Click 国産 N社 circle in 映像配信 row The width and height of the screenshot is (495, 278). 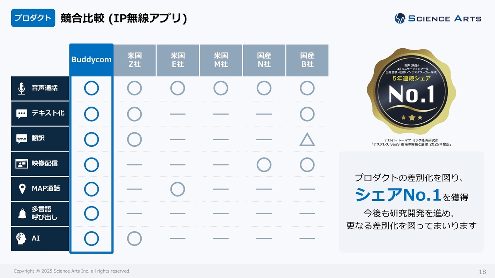264,165
